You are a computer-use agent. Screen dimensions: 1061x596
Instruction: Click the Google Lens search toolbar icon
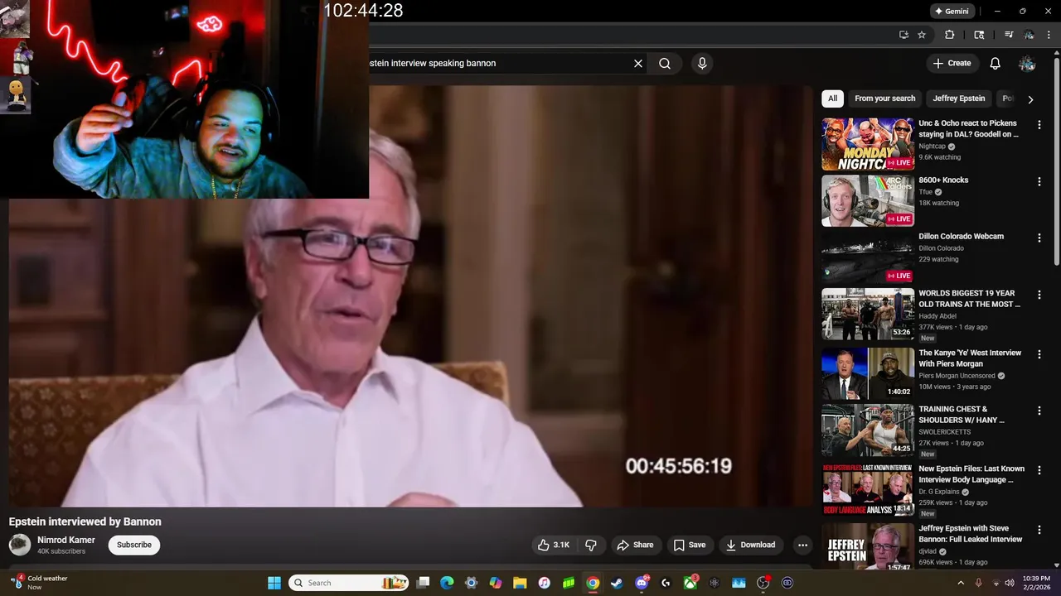(x=979, y=35)
